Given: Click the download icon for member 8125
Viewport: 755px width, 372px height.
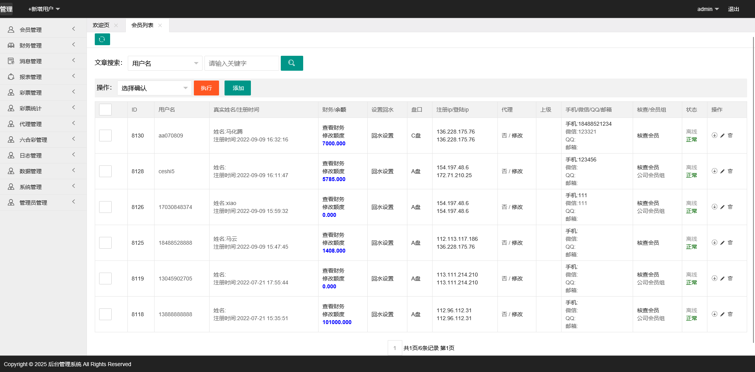Looking at the screenshot, I should 714,243.
